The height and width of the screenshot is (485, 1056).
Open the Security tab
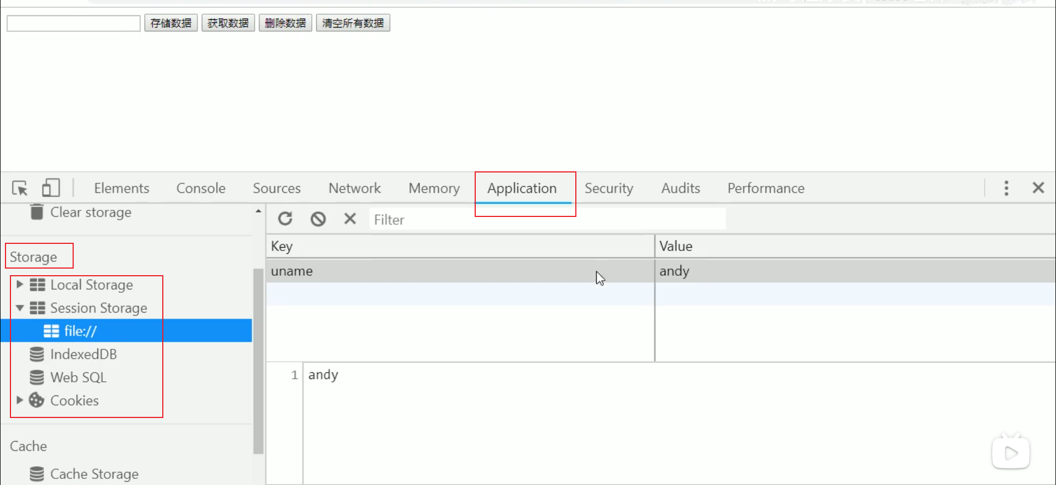(x=609, y=188)
